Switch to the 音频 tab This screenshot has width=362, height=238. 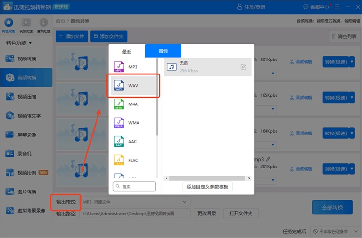click(163, 51)
